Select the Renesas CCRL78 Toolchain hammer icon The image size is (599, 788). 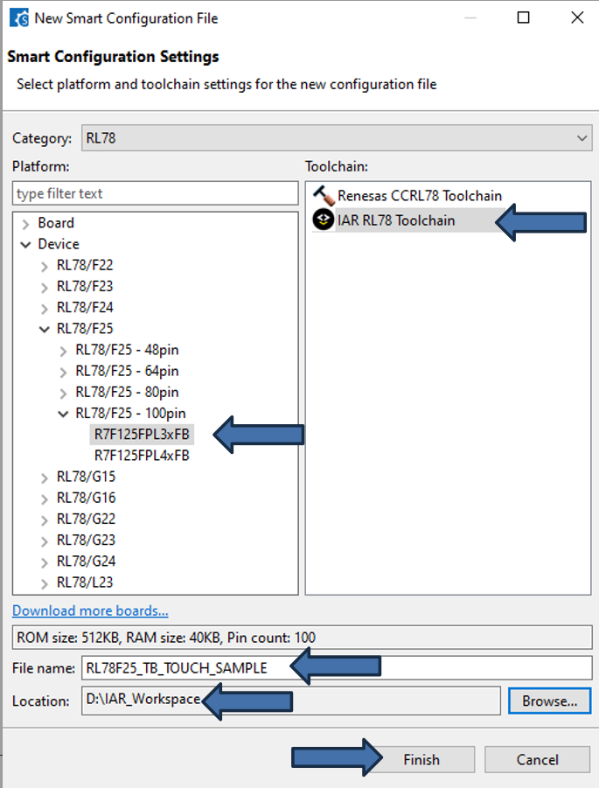click(324, 197)
